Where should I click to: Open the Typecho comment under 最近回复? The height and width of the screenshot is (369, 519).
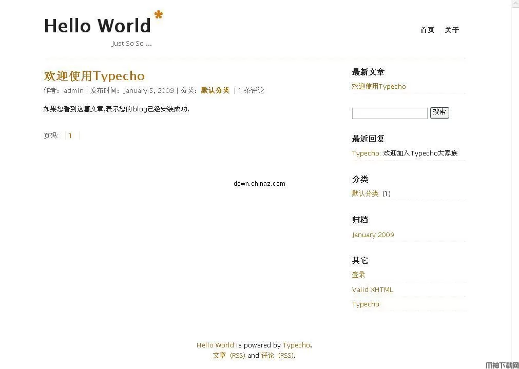click(366, 153)
